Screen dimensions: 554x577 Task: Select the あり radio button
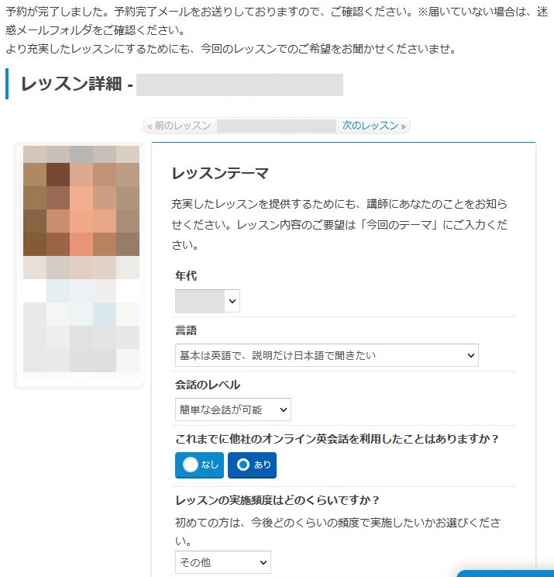pos(252,465)
